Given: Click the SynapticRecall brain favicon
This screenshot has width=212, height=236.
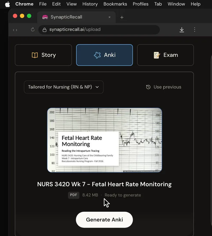Looking at the screenshot, I should (45, 17).
